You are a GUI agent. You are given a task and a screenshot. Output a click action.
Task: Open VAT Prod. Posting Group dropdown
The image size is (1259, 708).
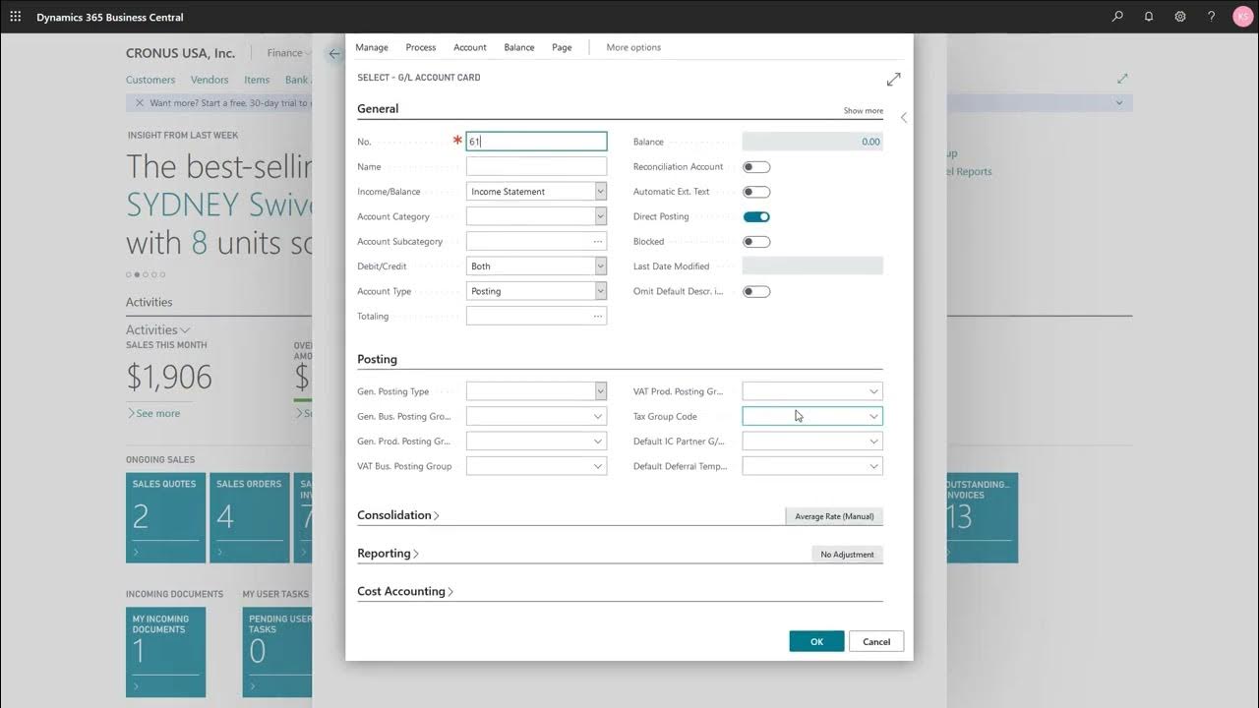pyautogui.click(x=873, y=391)
